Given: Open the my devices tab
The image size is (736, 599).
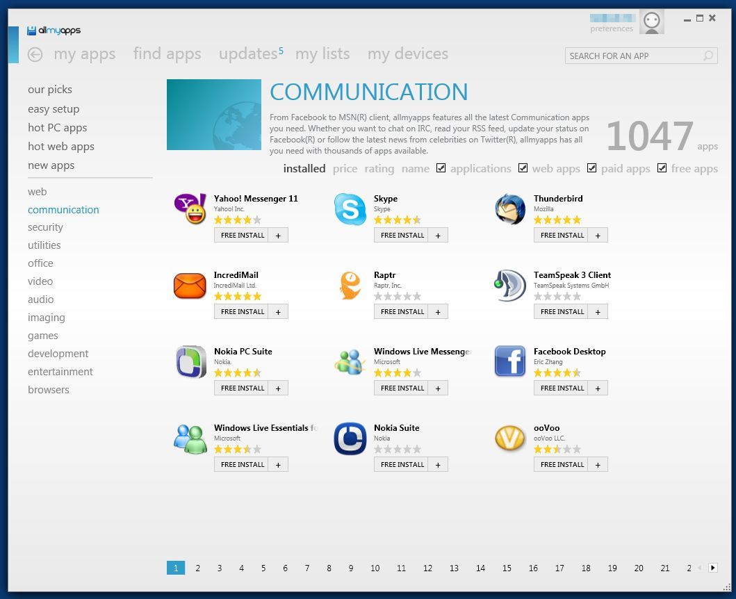Looking at the screenshot, I should [x=408, y=54].
